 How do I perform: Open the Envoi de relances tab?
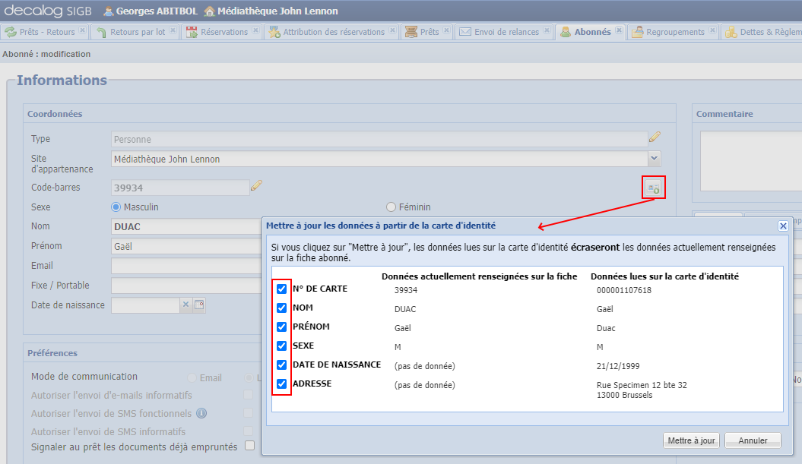506,32
